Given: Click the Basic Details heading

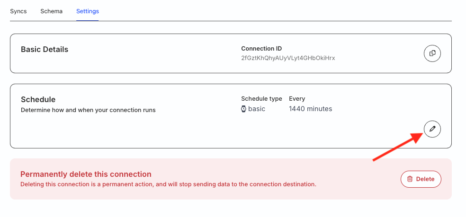Looking at the screenshot, I should click(x=45, y=50).
